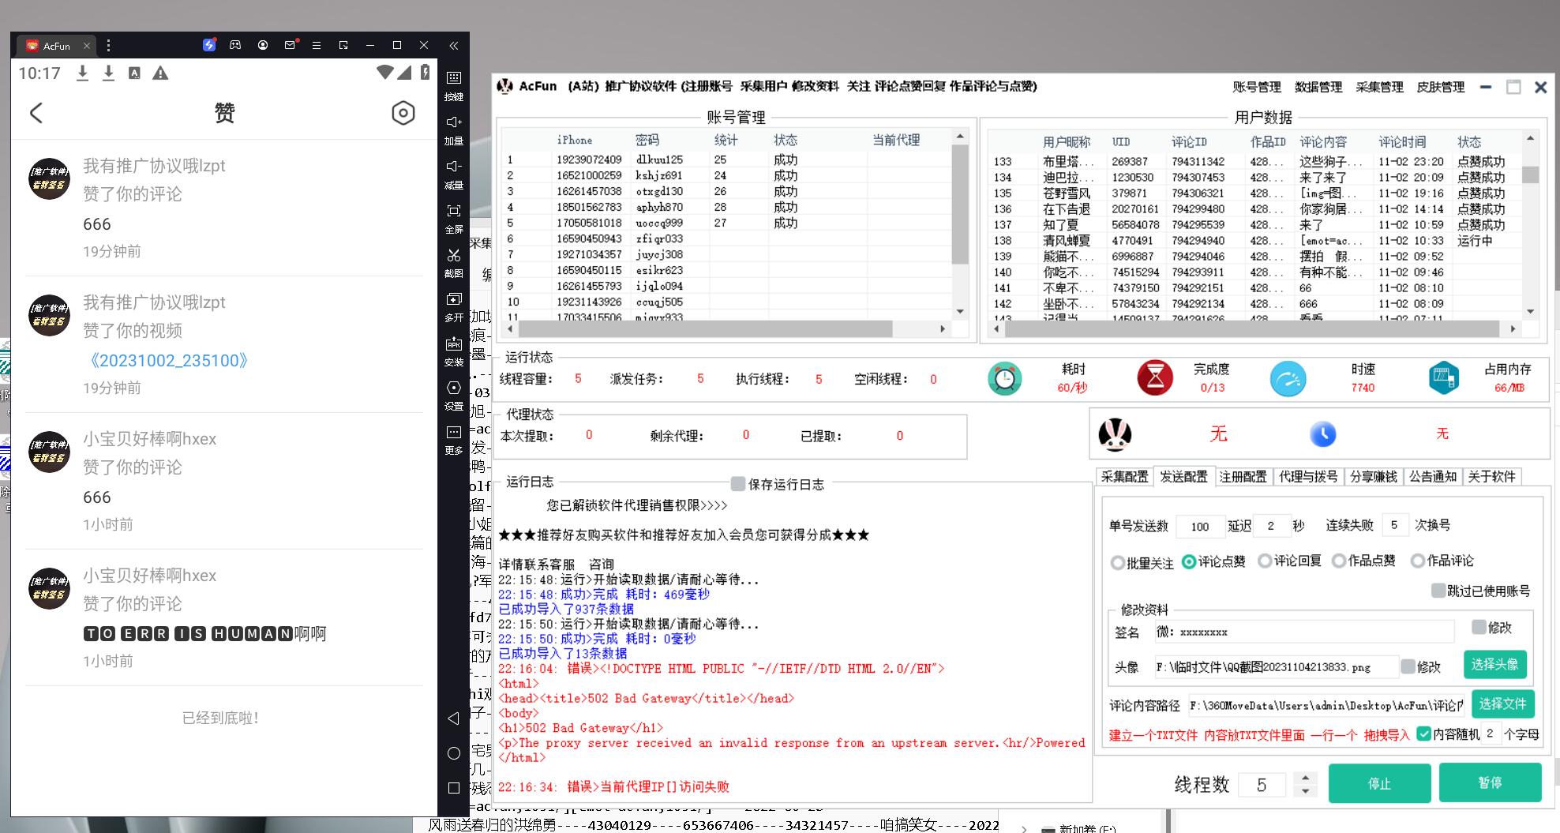This screenshot has height=833, width=1560.
Task: Enable the 保存运行日志 checkbox
Action: tap(738, 484)
